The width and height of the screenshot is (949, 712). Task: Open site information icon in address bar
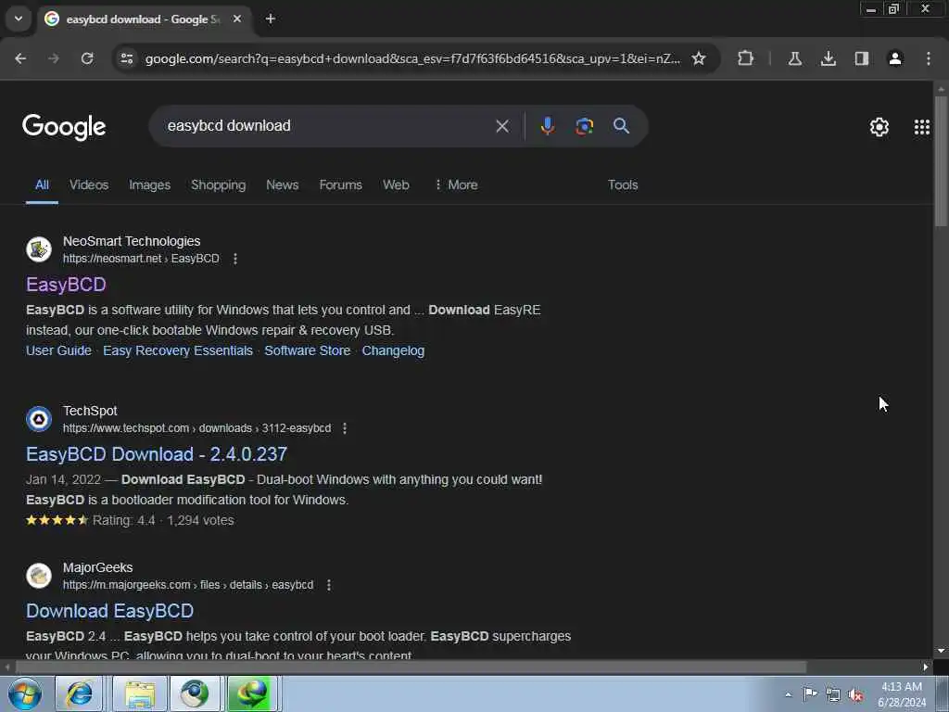click(x=127, y=58)
